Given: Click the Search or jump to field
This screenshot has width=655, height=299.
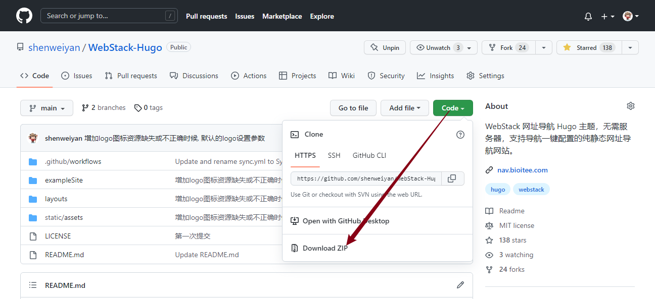Looking at the screenshot, I should (x=109, y=16).
